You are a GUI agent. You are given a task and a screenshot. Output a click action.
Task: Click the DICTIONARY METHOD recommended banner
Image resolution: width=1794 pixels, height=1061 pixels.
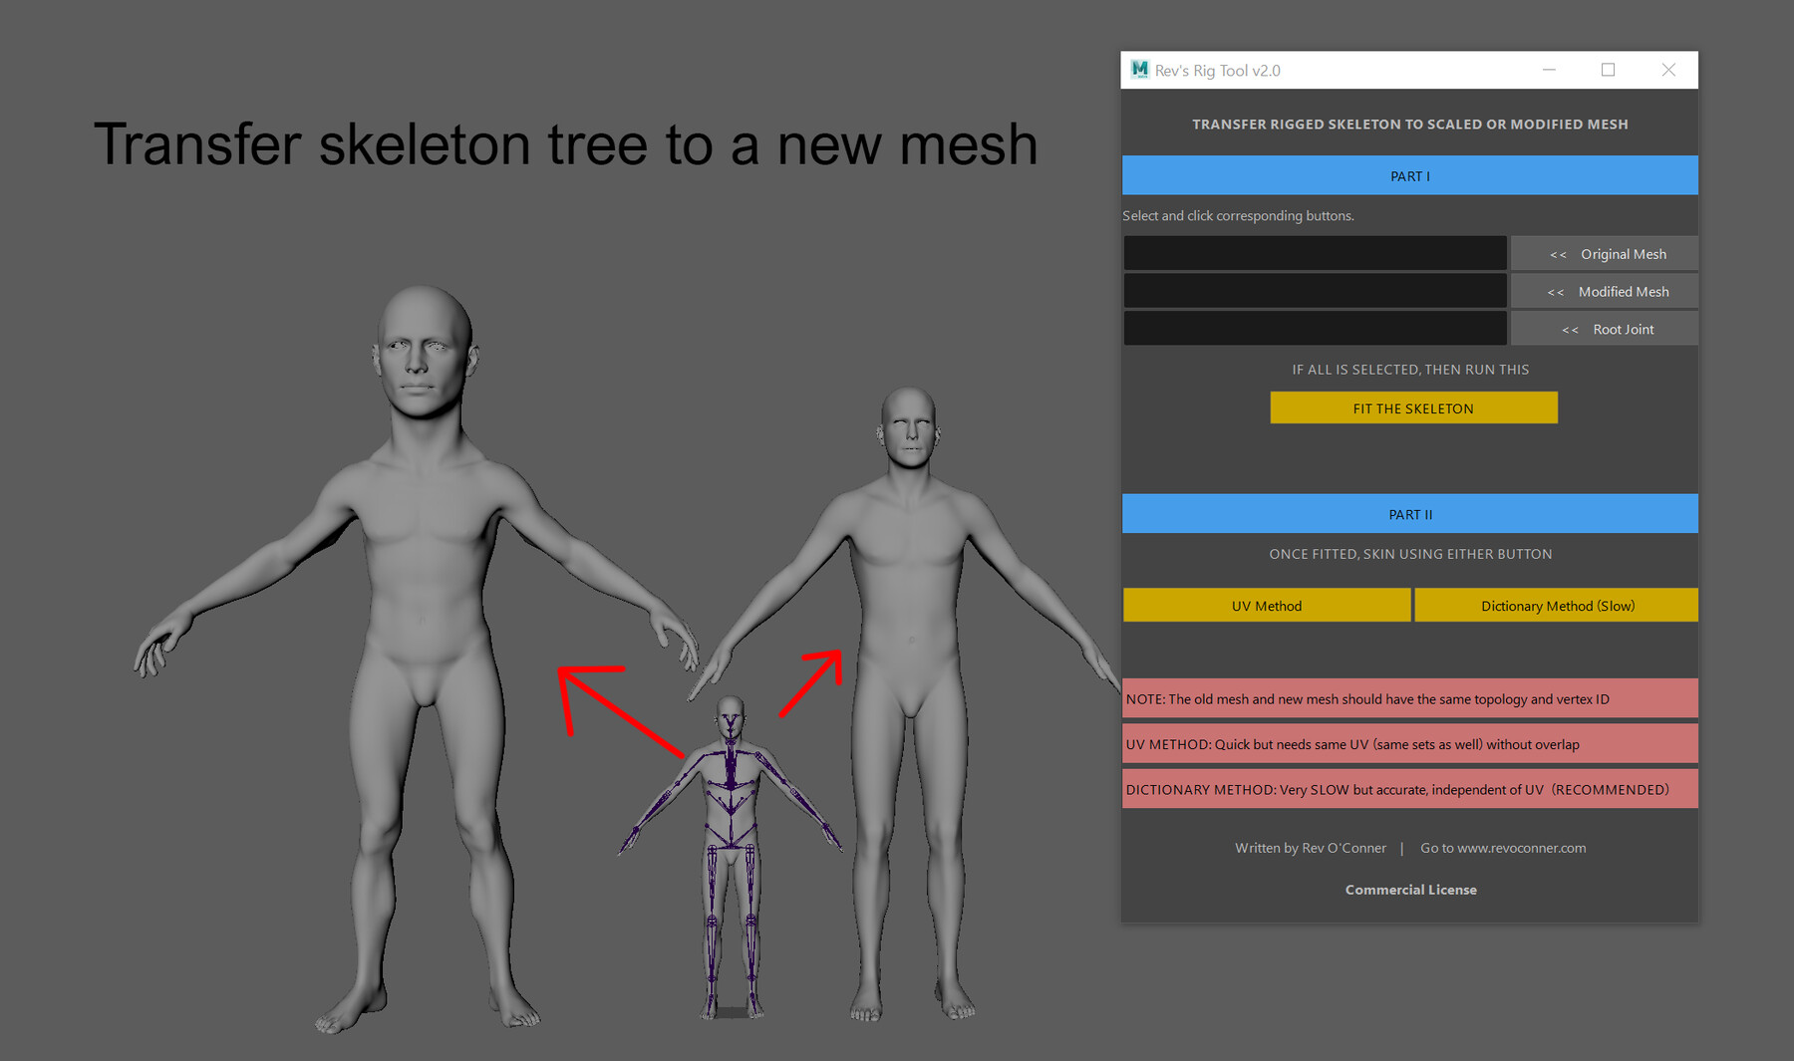[x=1409, y=788]
